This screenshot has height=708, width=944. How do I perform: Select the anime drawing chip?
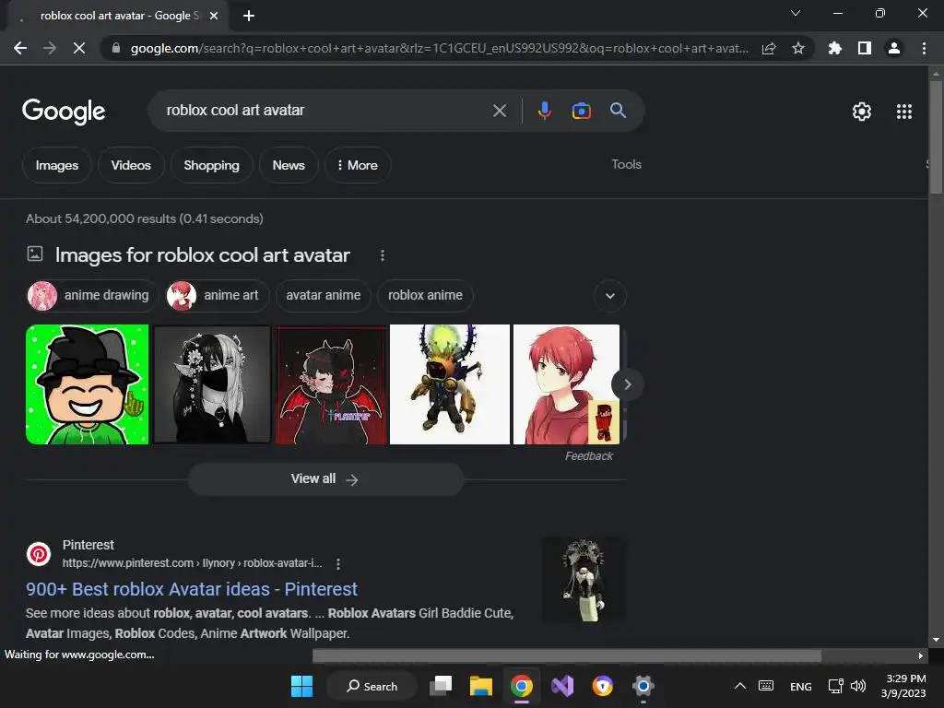91,296
